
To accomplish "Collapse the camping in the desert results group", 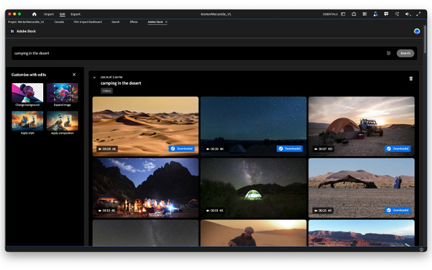I will point(94,78).
